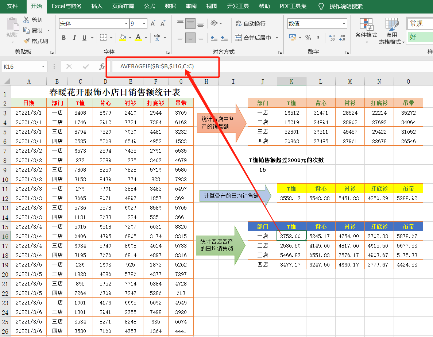Toggle Italic formatting
Viewport: 433px width, 337px height.
coord(74,38)
